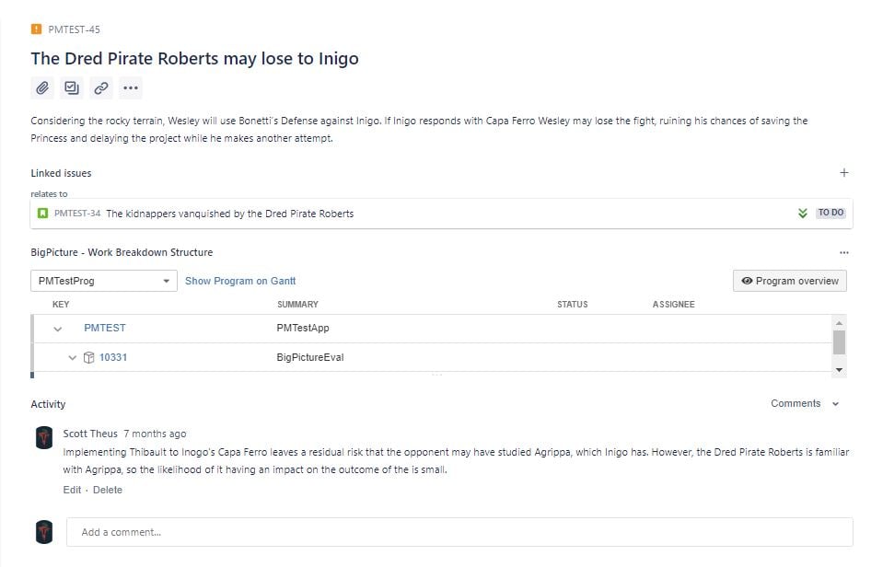Collapse the PMTEST row
871x567 pixels.
click(57, 329)
